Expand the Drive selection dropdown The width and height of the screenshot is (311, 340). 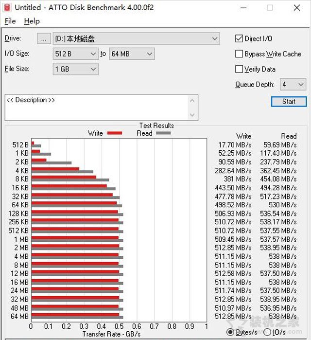coord(136,38)
